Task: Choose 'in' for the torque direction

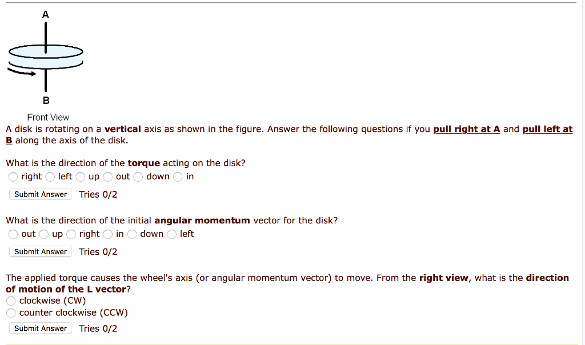Action: (x=178, y=177)
